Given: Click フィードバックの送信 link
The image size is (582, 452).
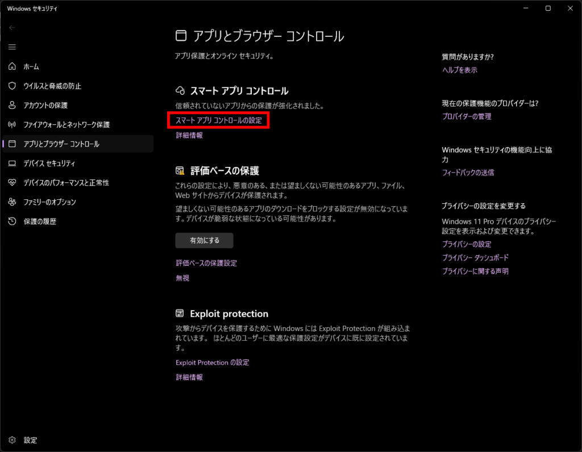Looking at the screenshot, I should point(468,173).
